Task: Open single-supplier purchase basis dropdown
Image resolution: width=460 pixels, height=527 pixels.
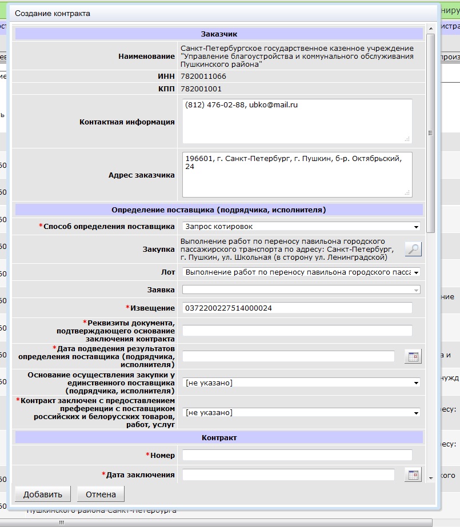Action: point(301,383)
